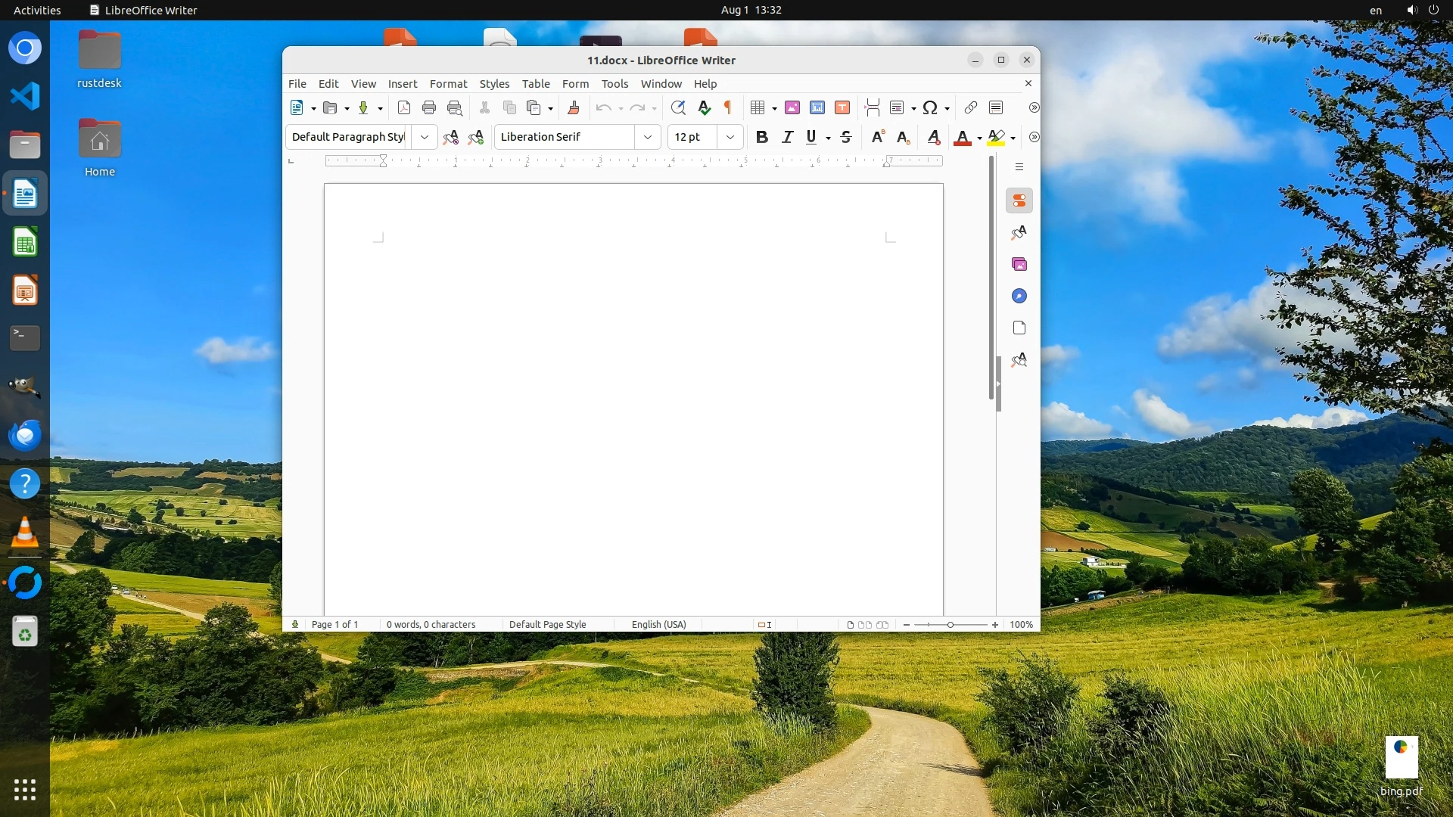The image size is (1453, 817).
Task: Expand the font name dropdown
Action: (648, 137)
